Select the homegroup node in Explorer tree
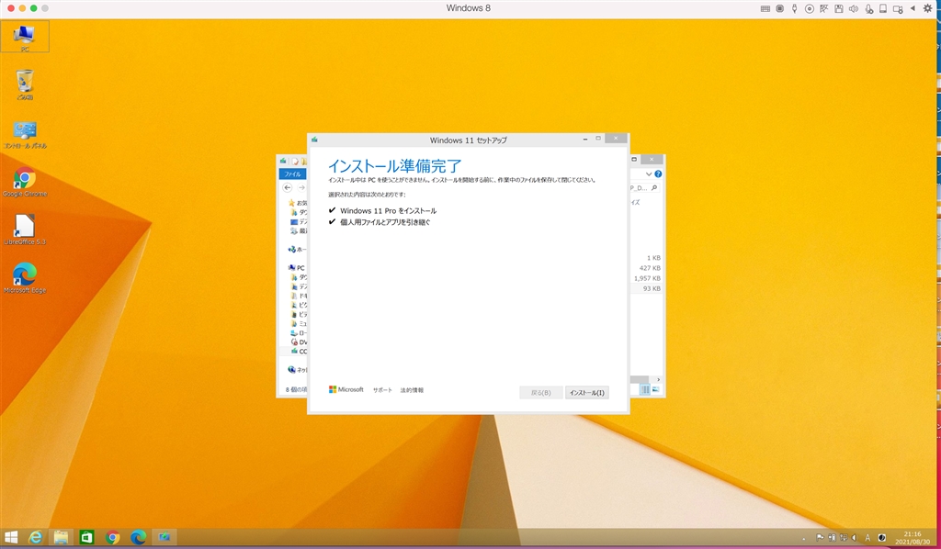 [x=297, y=250]
